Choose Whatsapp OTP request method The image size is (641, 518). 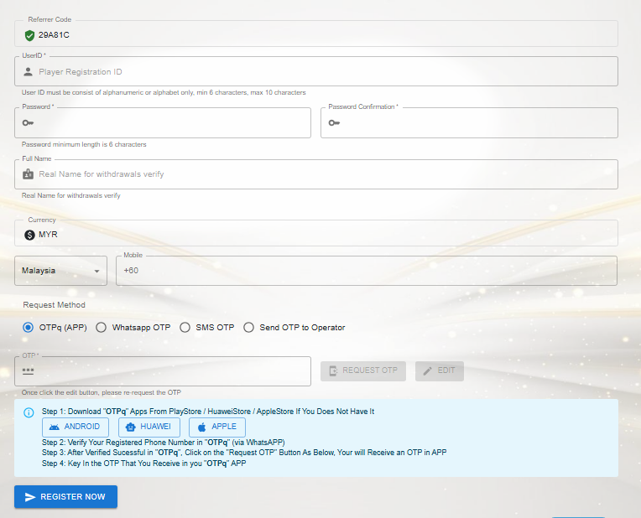tap(102, 328)
